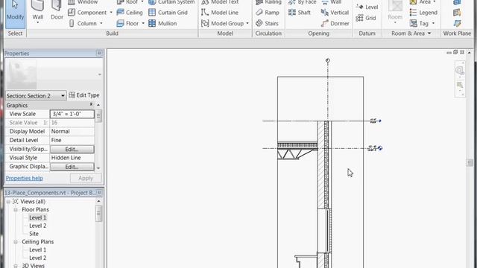Open Edit Type for Section 2
Viewport: 477px width, 268px height.
click(84, 95)
